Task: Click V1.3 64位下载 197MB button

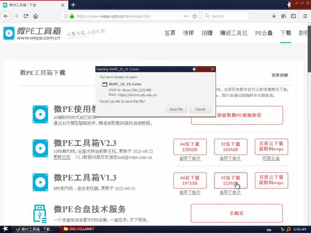Action: click(x=190, y=181)
